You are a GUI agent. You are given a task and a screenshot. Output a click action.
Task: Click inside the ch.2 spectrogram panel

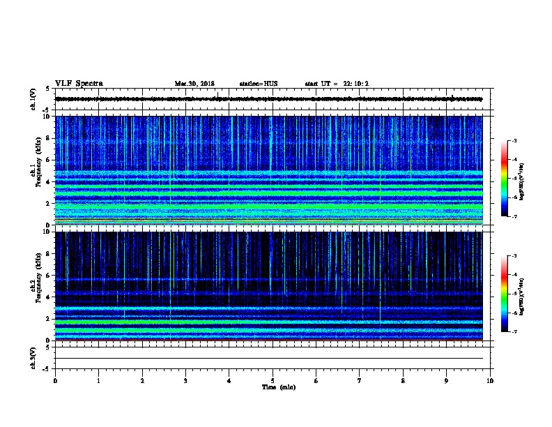point(269,286)
